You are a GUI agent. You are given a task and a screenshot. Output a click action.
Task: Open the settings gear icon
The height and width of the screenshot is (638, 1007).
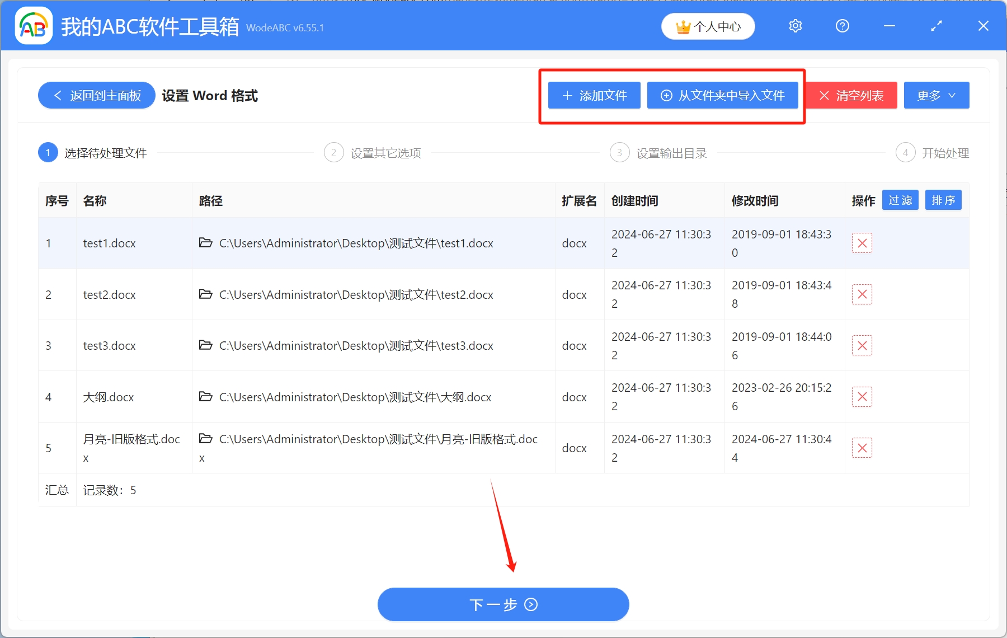[x=796, y=26]
